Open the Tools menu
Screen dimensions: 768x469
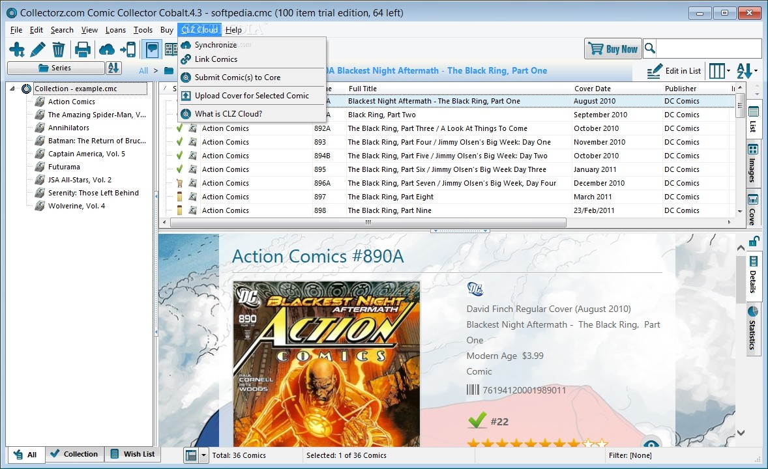pos(143,30)
